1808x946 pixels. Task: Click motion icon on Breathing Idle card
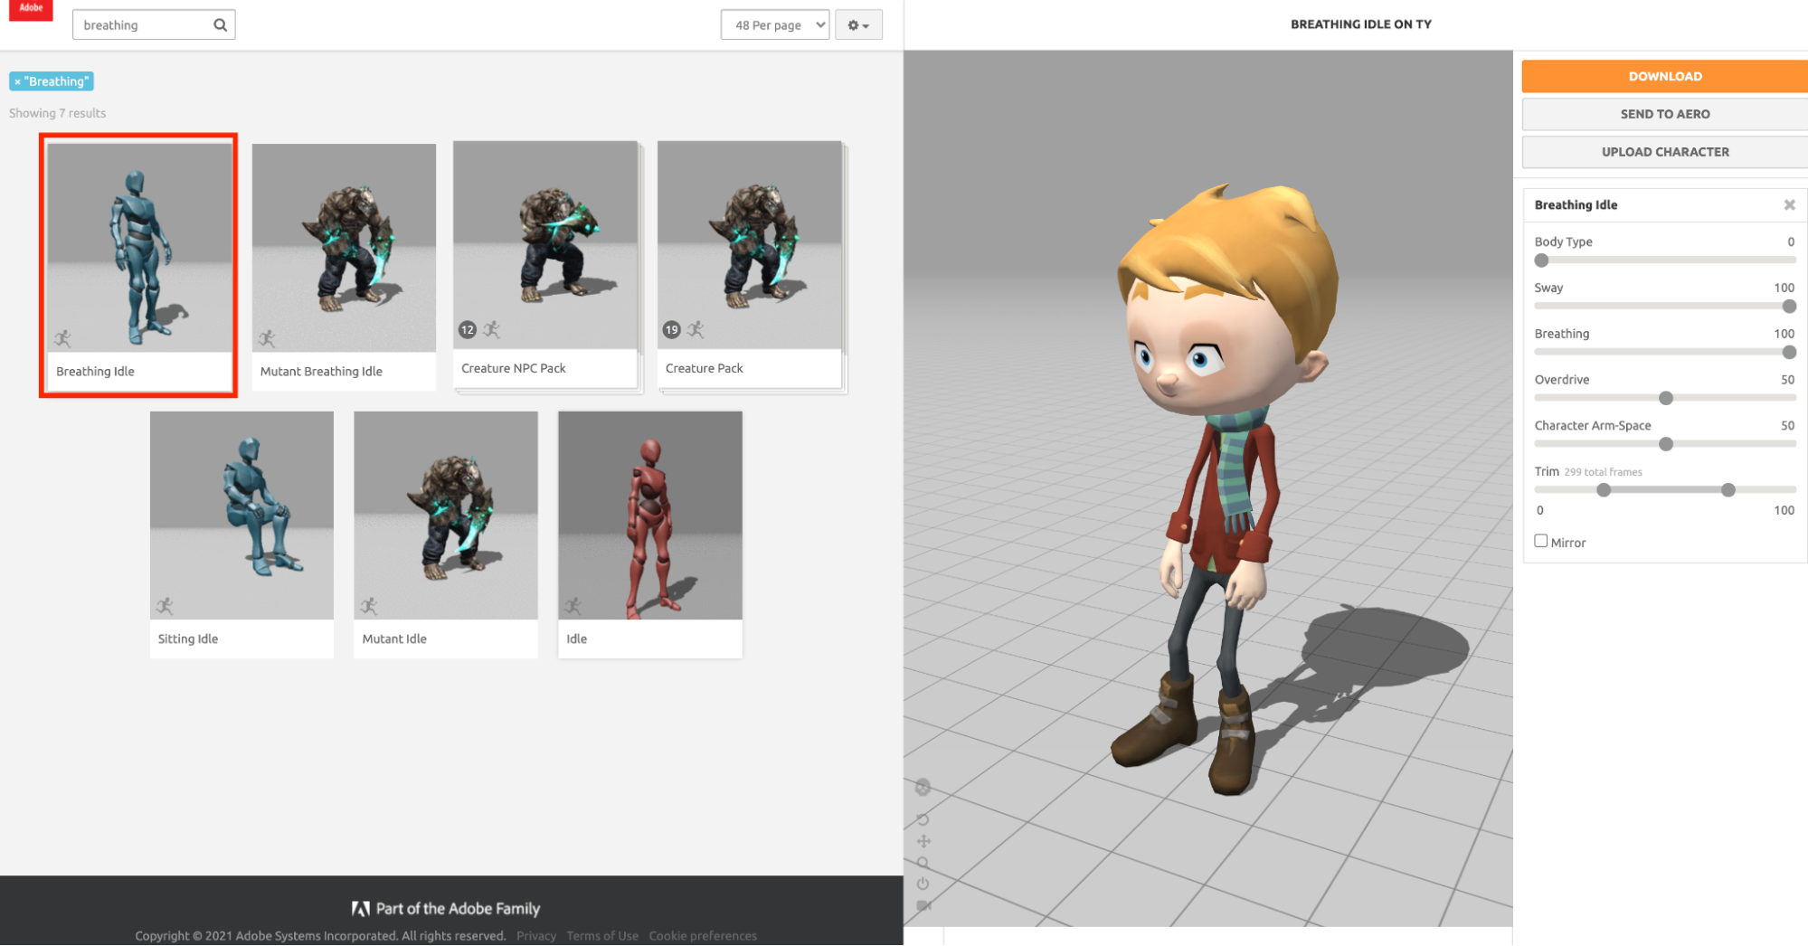coord(62,339)
